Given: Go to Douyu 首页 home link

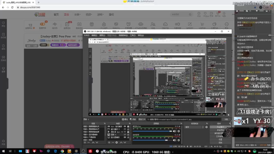Looking at the screenshot, I should pyautogui.click(x=56, y=14).
